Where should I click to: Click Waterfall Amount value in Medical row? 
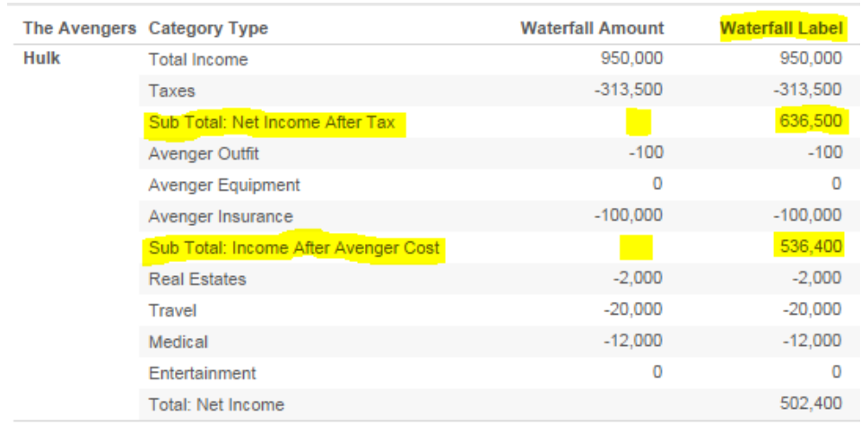[x=633, y=341]
